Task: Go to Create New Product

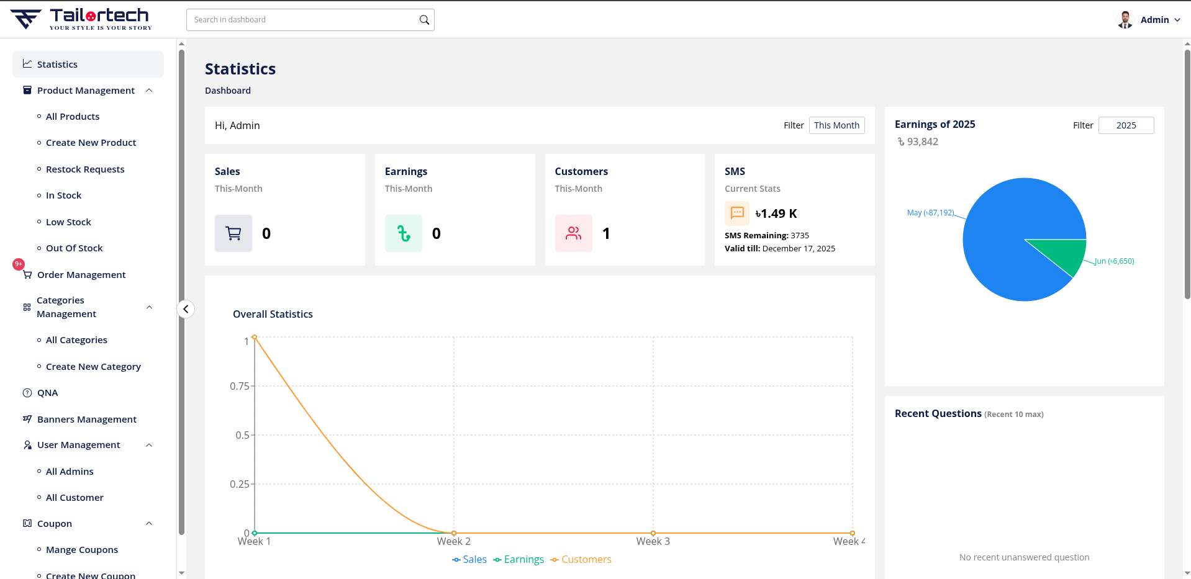Action: click(x=91, y=143)
